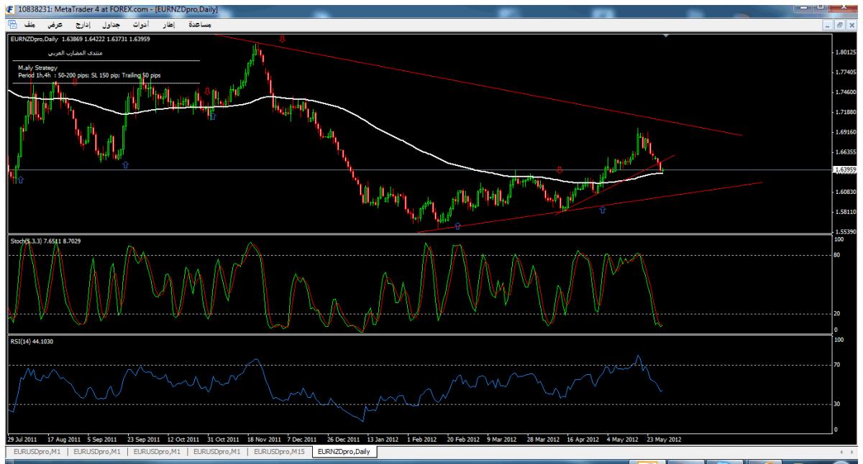Restore down the inner chart window
Image resolution: width=863 pixels, height=464 pixels.
click(841, 24)
